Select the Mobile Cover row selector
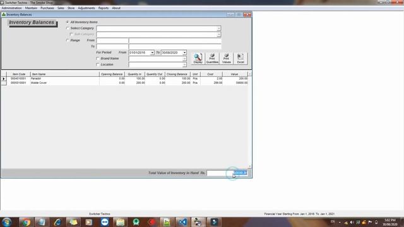The width and height of the screenshot is (404, 227). pos(4,83)
